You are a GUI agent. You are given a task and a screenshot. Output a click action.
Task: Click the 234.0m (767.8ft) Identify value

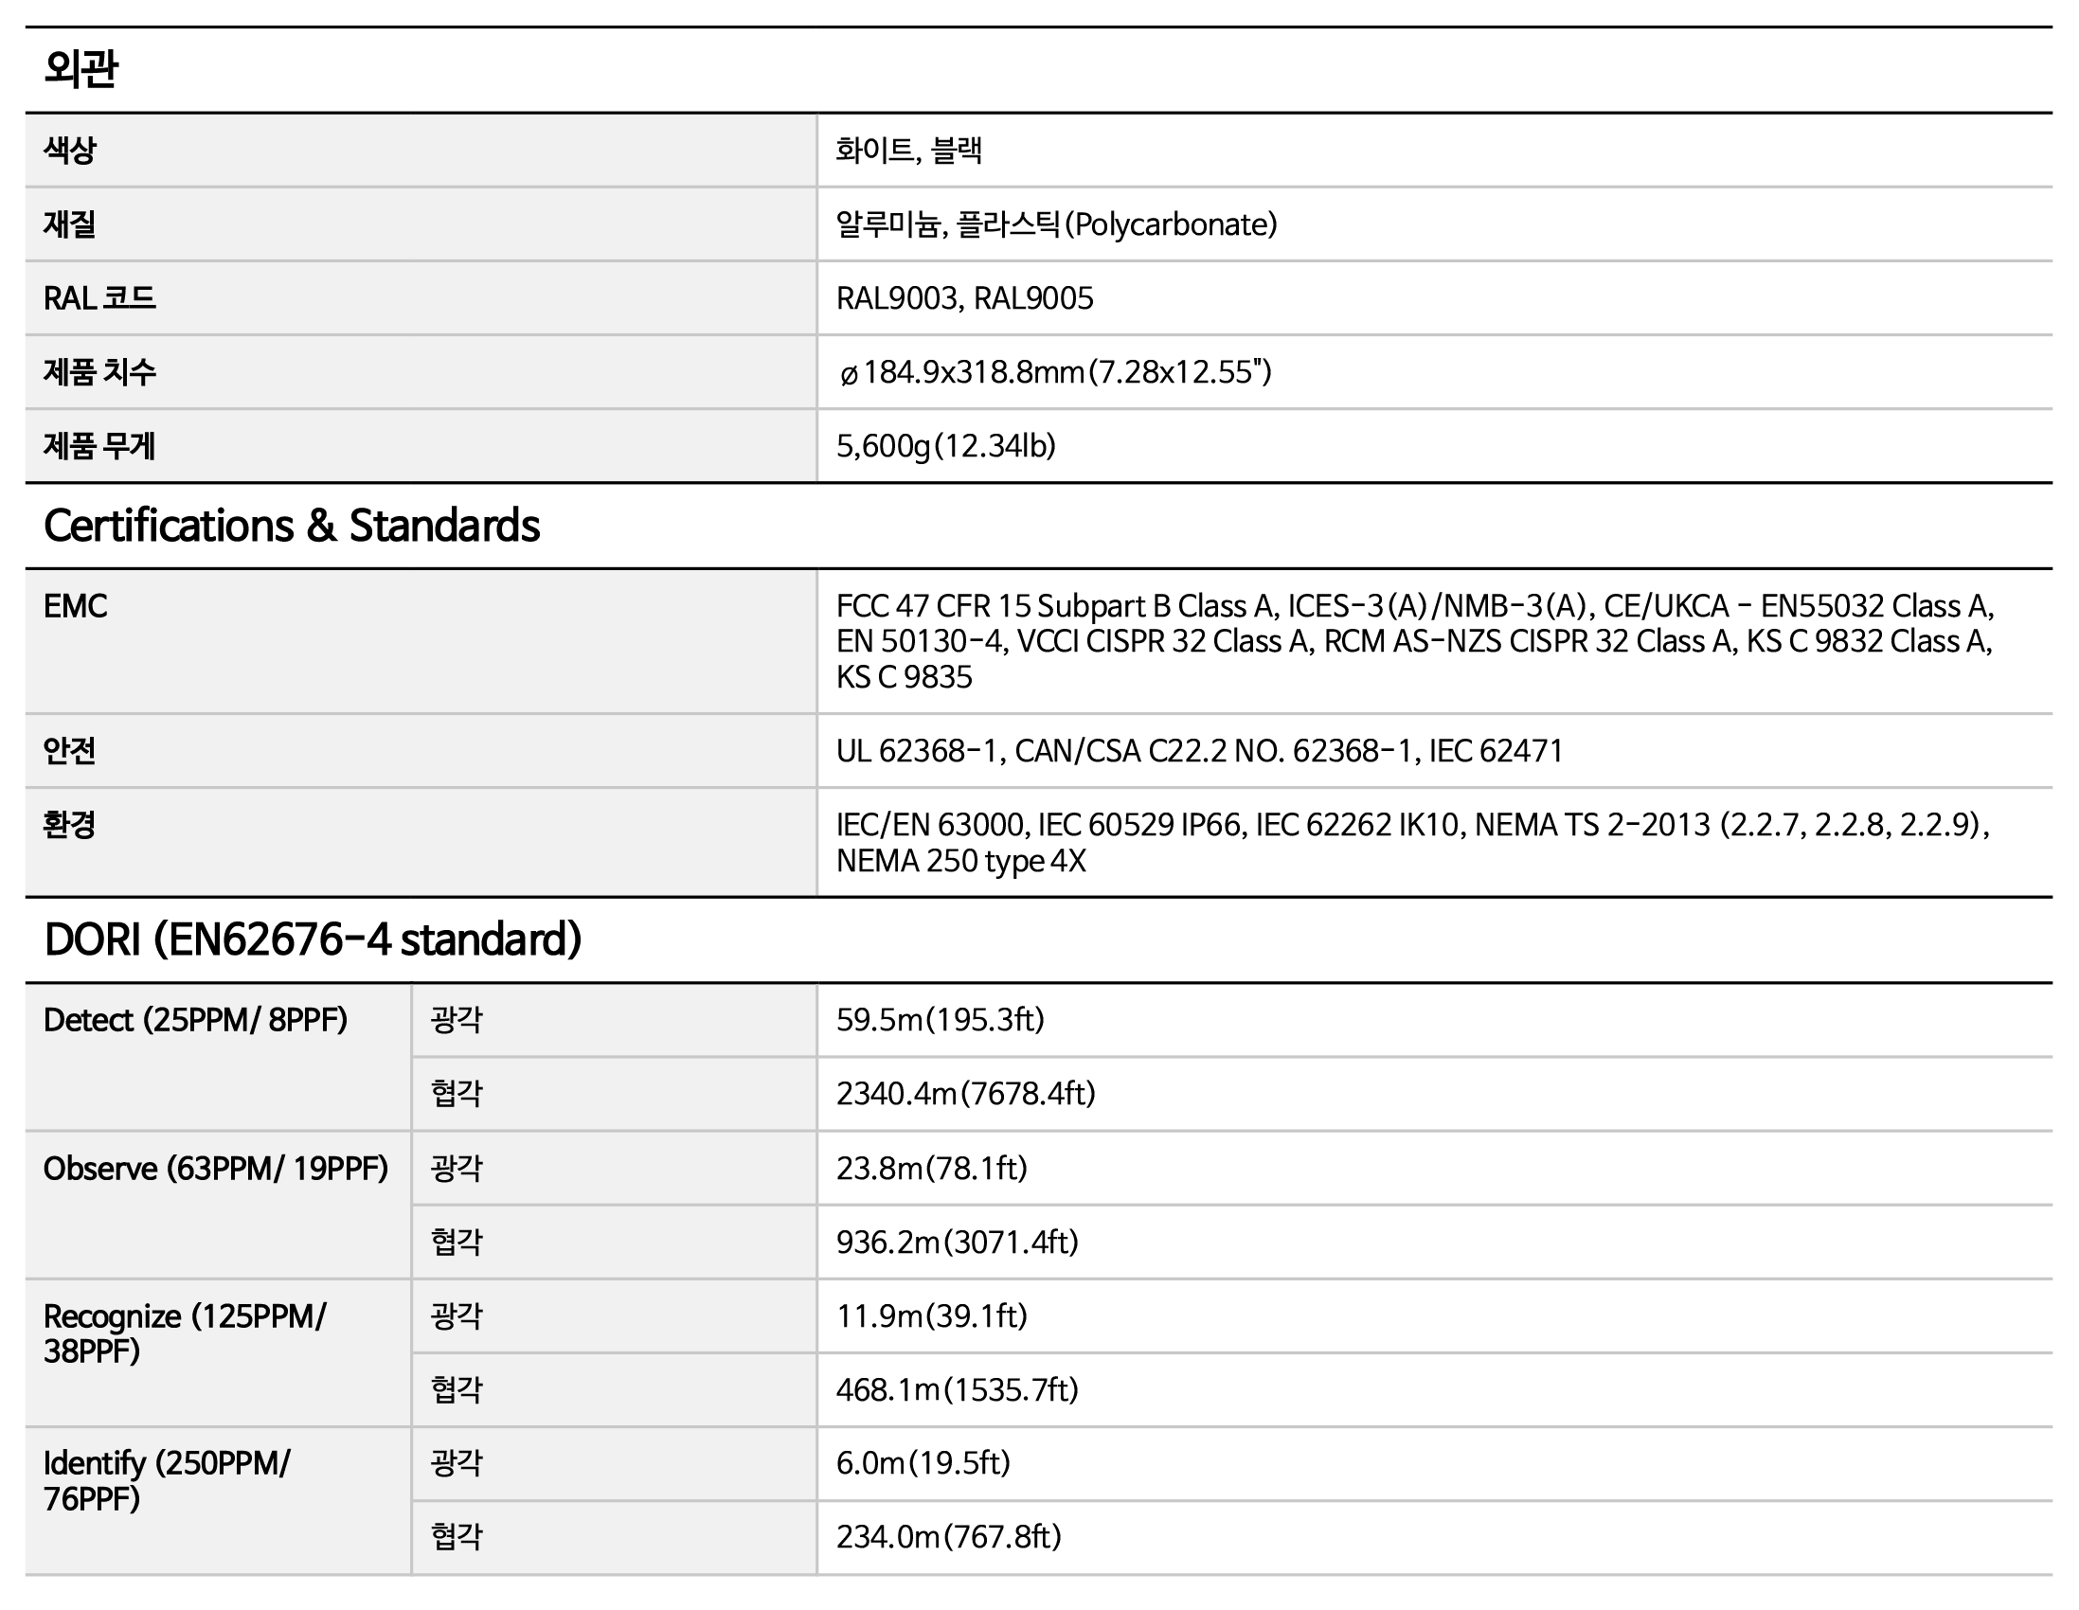coord(948,1537)
